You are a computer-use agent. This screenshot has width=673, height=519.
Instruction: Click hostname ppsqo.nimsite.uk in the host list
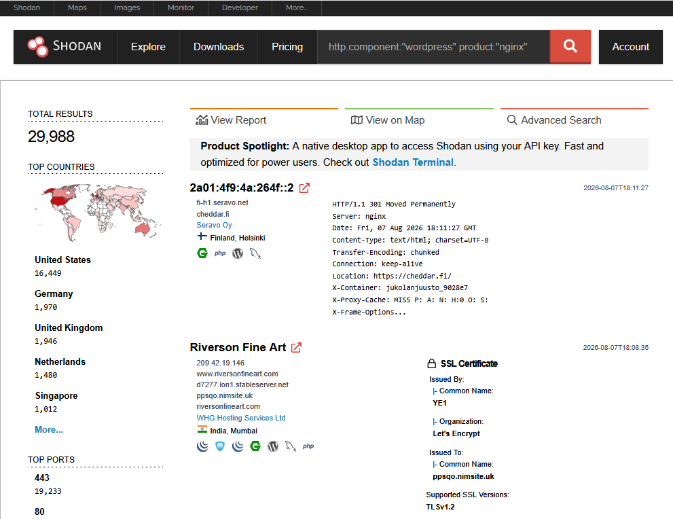click(225, 395)
